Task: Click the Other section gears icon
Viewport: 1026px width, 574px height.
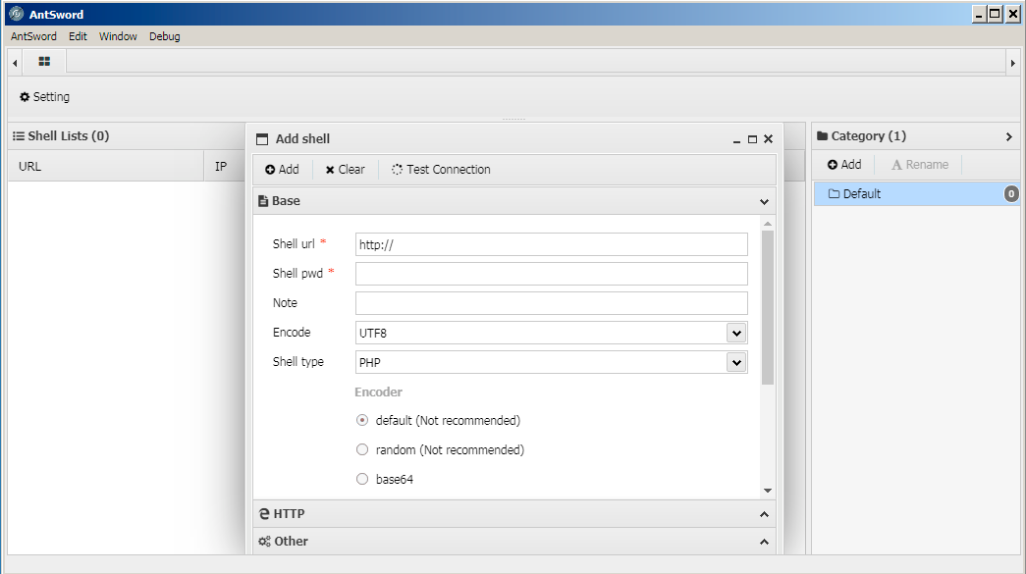Action: [264, 542]
